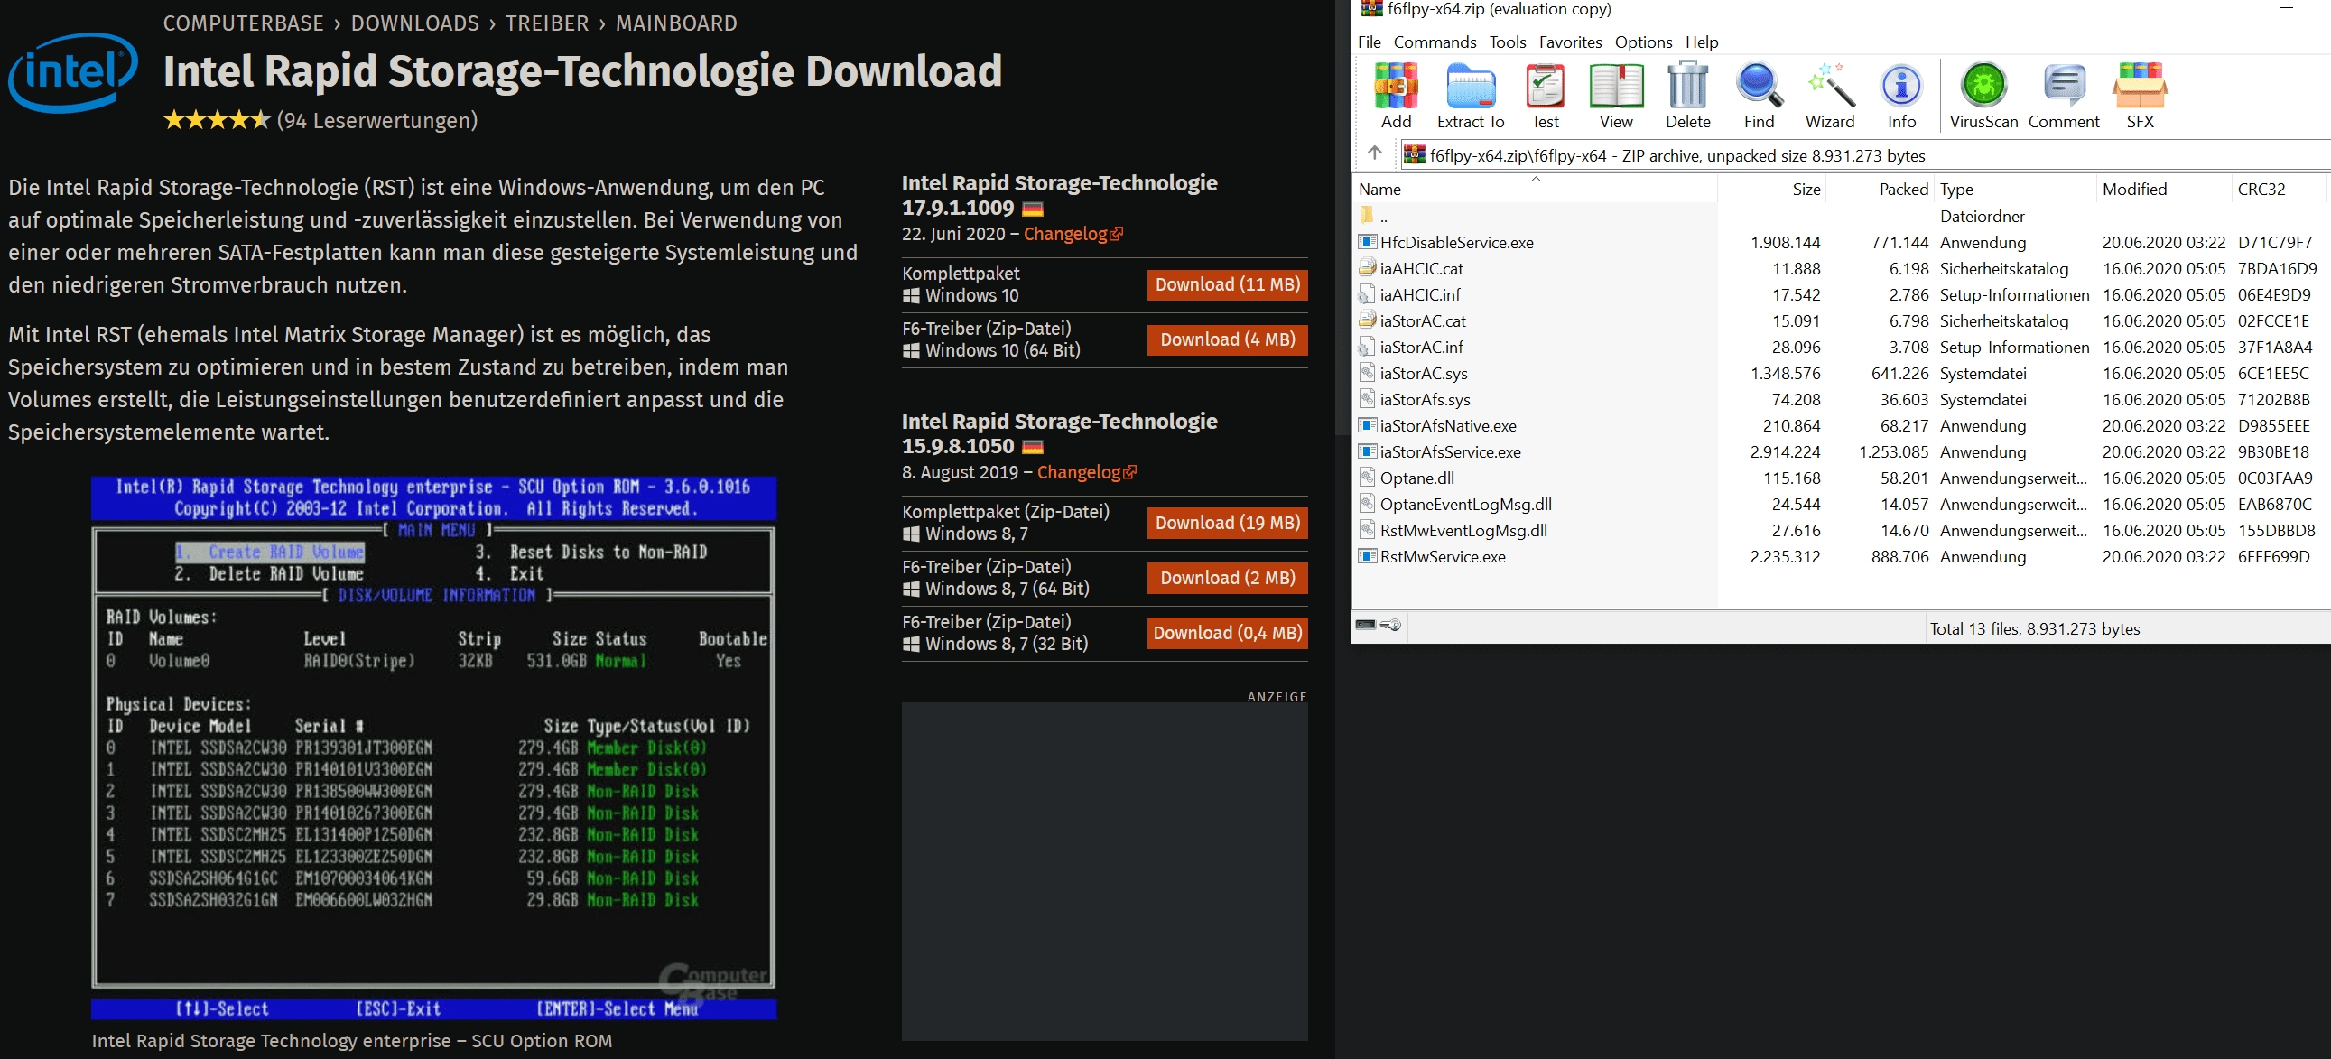Click the Add archive toolbar icon

[1396, 95]
